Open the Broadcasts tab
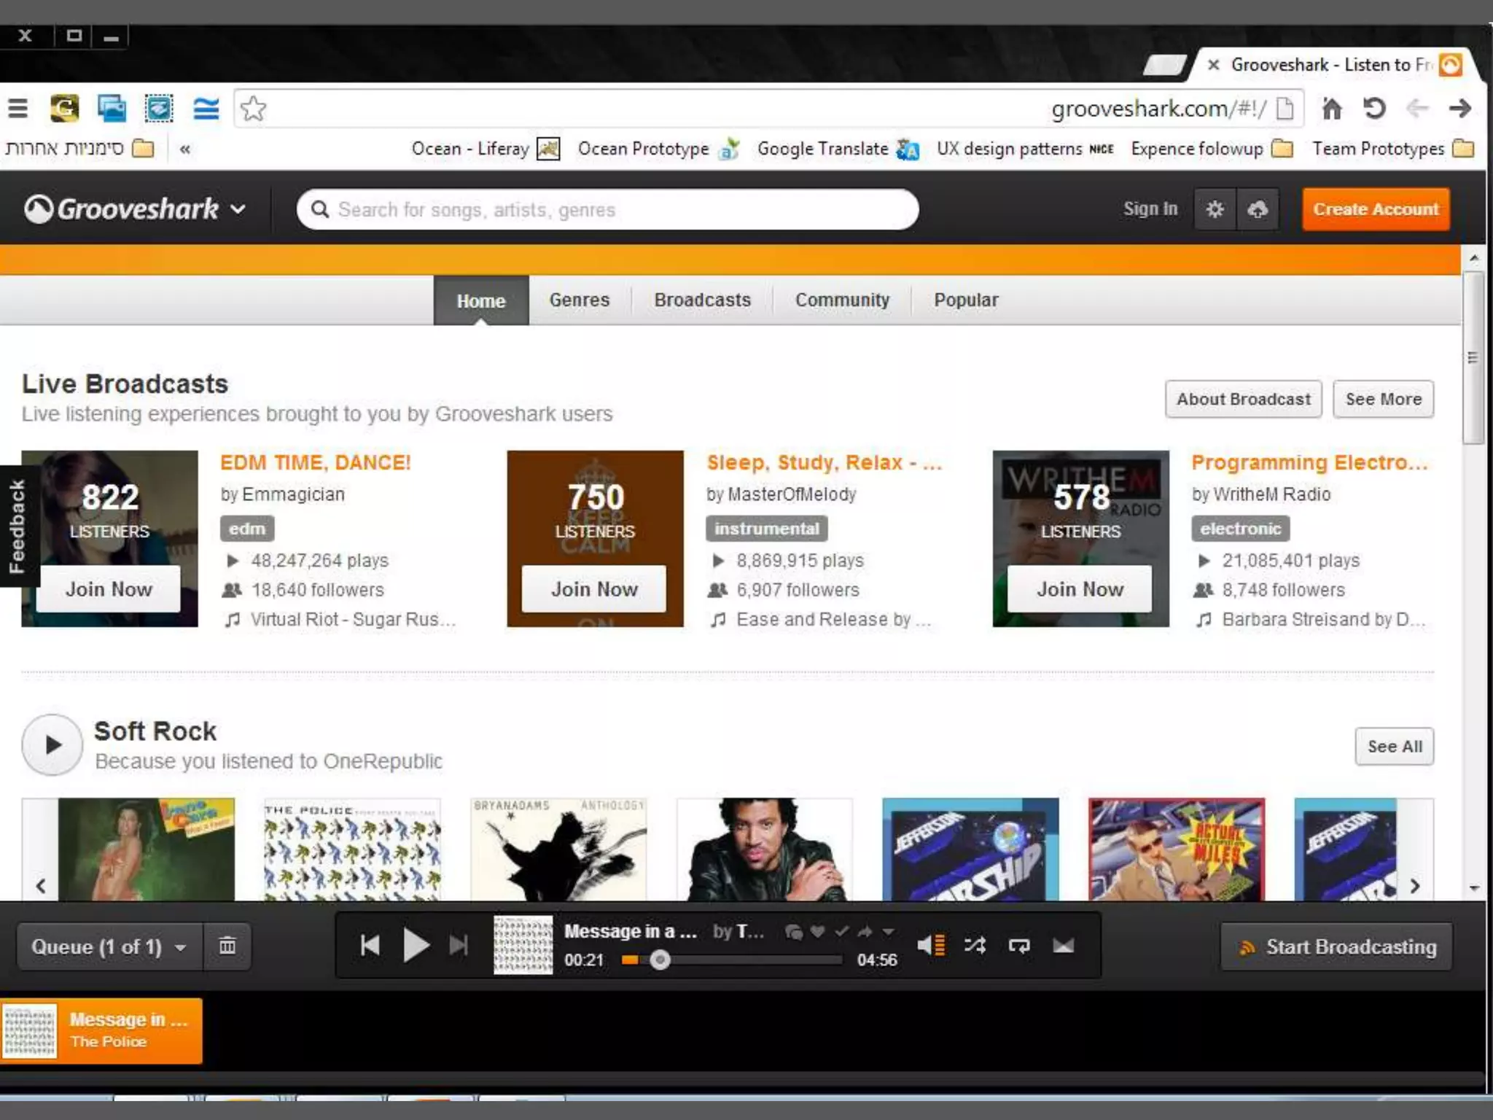The image size is (1493, 1120). [702, 300]
